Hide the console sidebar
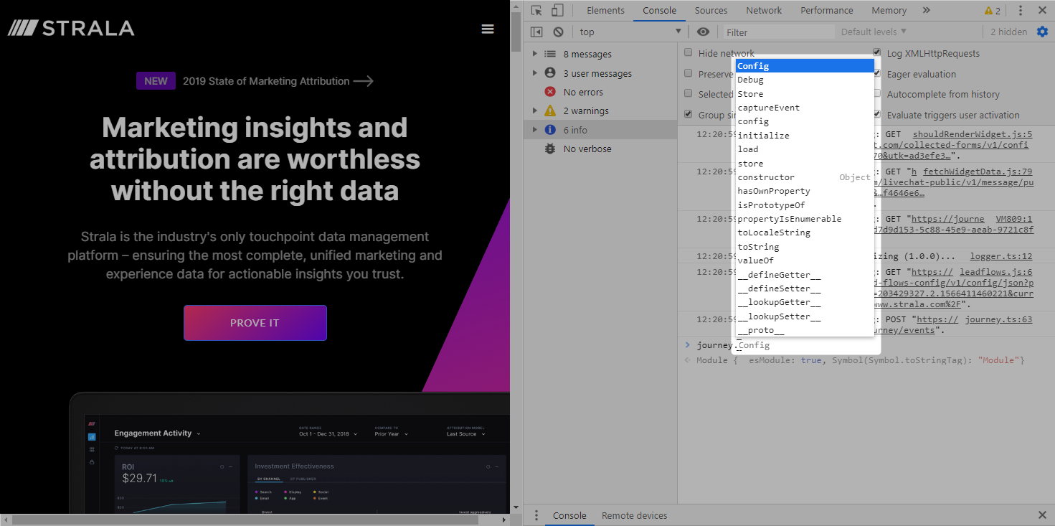 click(x=536, y=32)
